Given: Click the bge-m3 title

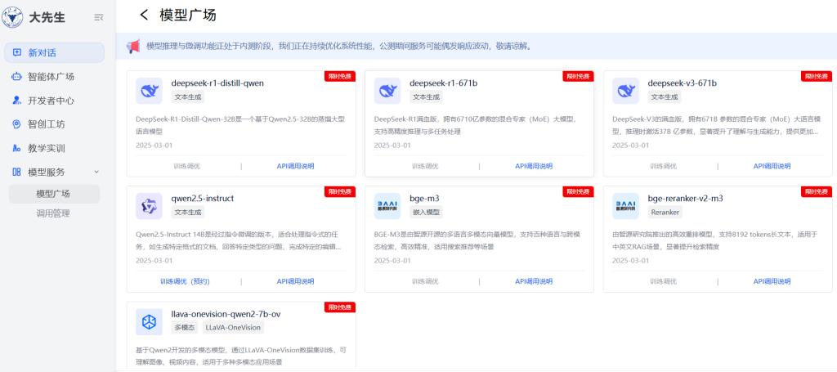Looking at the screenshot, I should click(424, 199).
